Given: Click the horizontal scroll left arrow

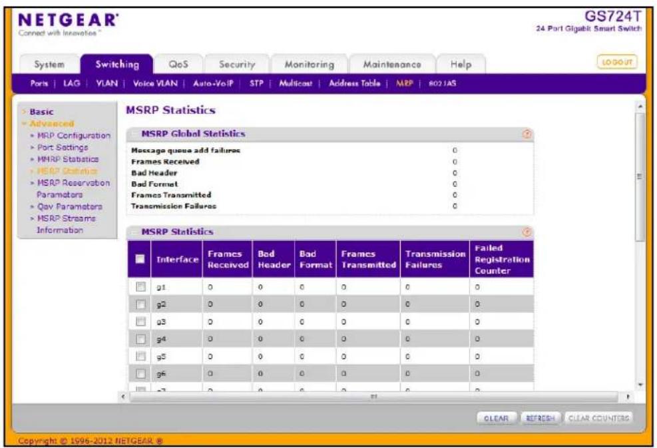Looking at the screenshot, I should point(122,397).
